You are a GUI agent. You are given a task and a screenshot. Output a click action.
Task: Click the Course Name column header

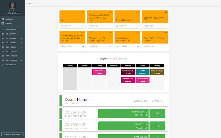76,100
